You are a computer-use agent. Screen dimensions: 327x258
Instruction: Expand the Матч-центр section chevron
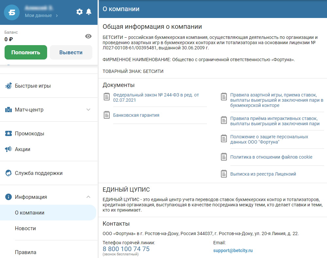[x=88, y=110]
